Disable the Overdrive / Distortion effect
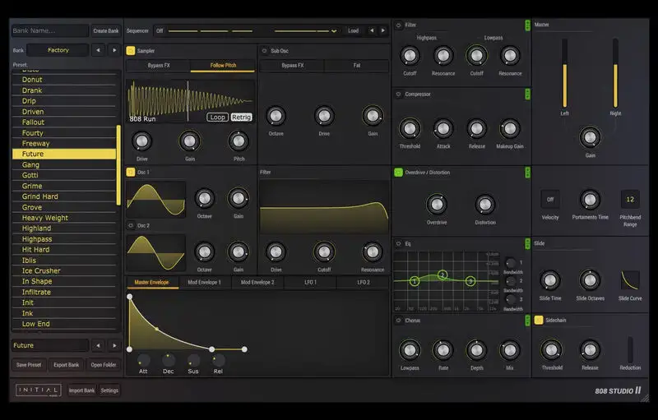Image resolution: width=658 pixels, height=420 pixels. pos(398,173)
